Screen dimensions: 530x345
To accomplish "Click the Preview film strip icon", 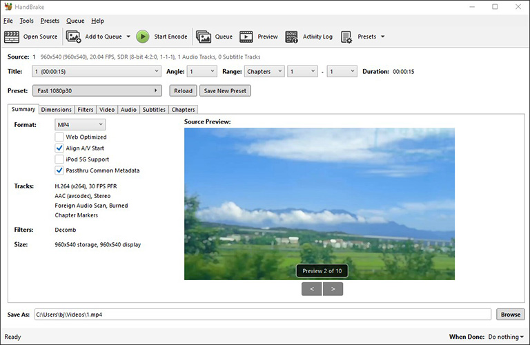I will click(246, 37).
